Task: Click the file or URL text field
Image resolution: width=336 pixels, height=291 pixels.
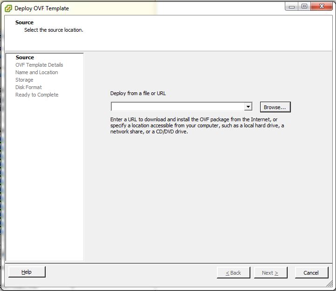Action: click(177, 107)
